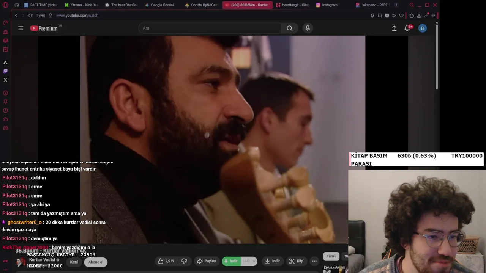Open the account avatar with letter B
The height and width of the screenshot is (273, 486).
pos(422,28)
